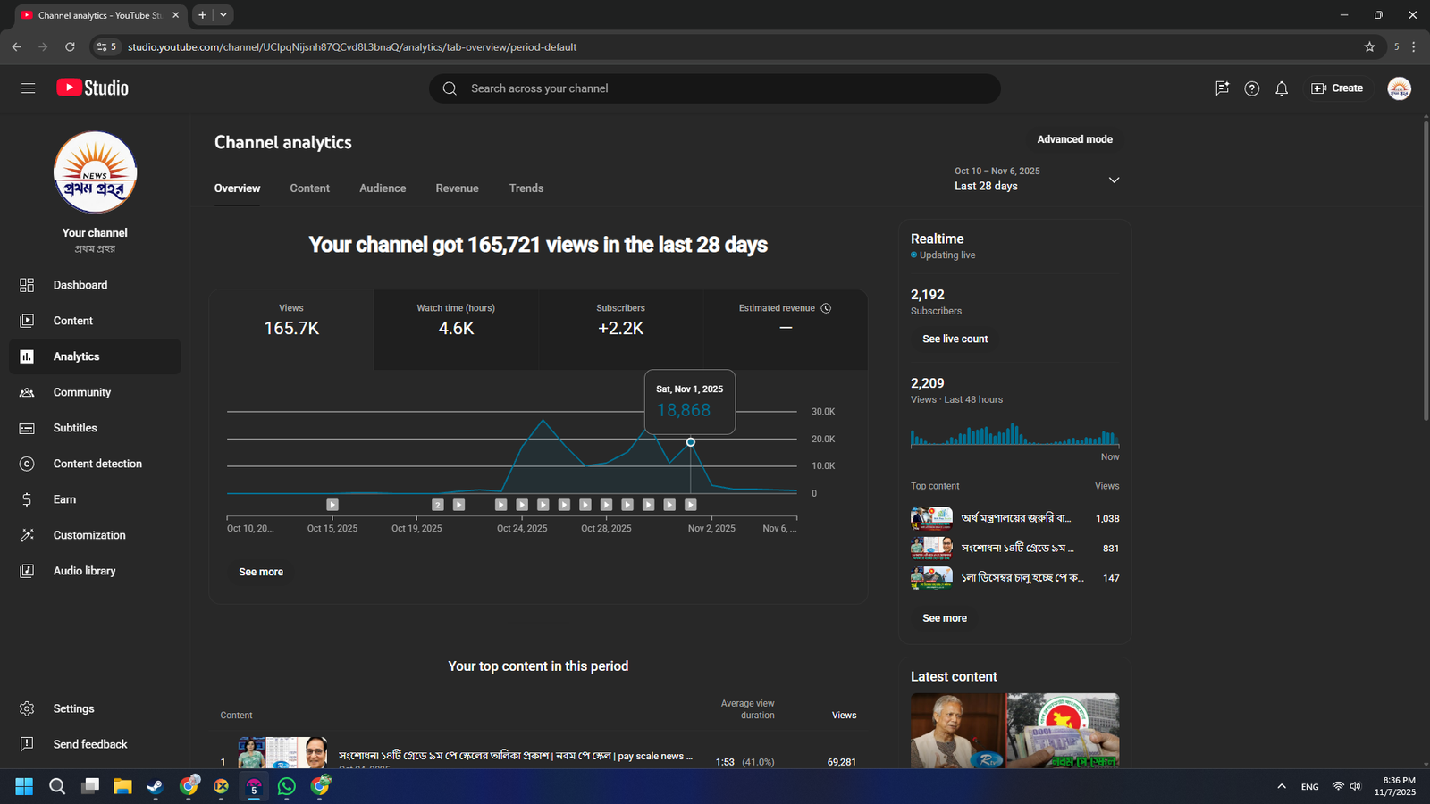1430x804 pixels.
Task: Click the Customization magic wand icon
Action: pos(27,535)
